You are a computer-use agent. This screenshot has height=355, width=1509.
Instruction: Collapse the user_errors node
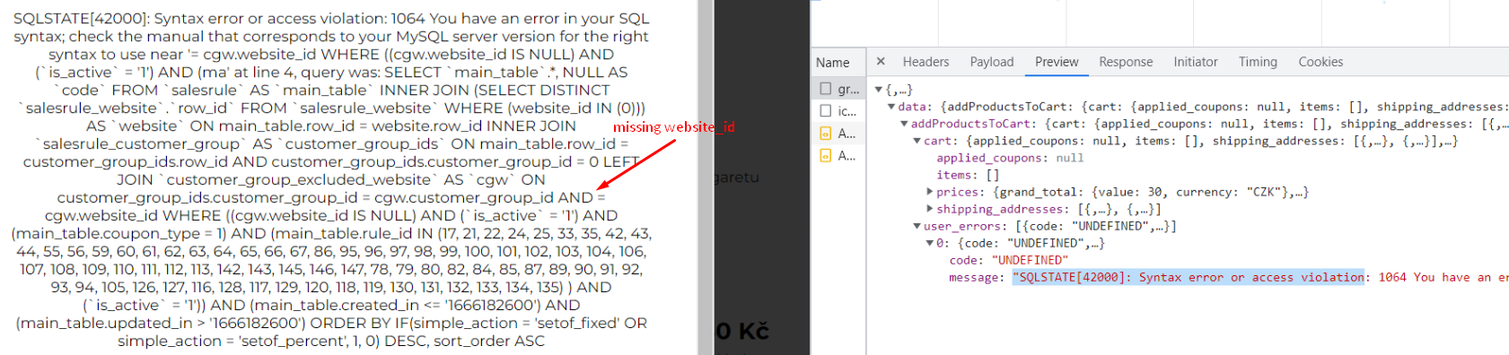(917, 226)
